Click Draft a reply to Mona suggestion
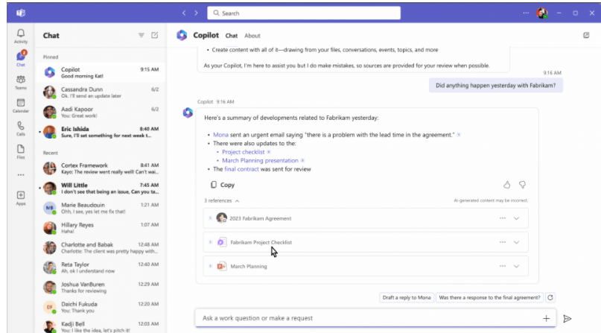 [x=406, y=297]
